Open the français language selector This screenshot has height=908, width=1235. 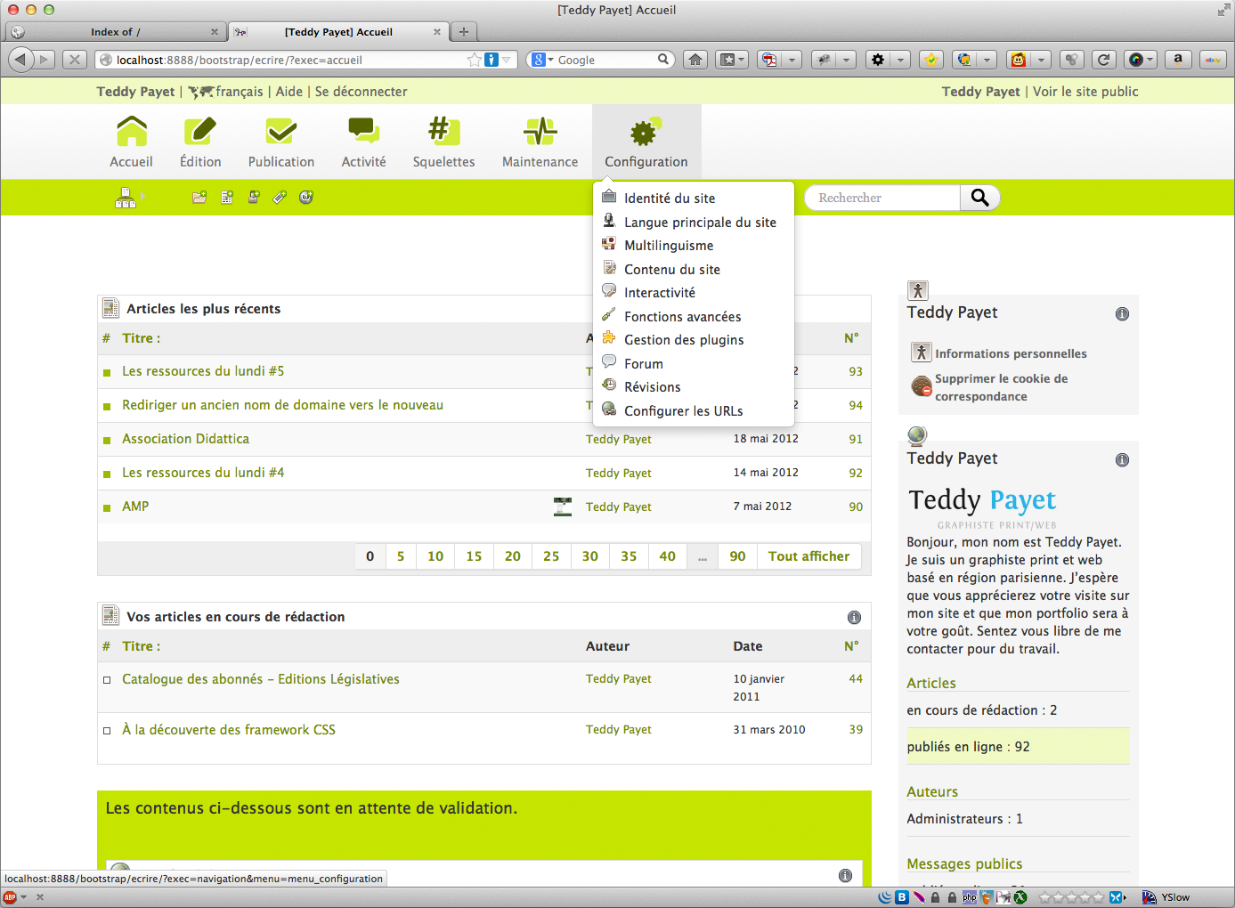pyautogui.click(x=226, y=92)
